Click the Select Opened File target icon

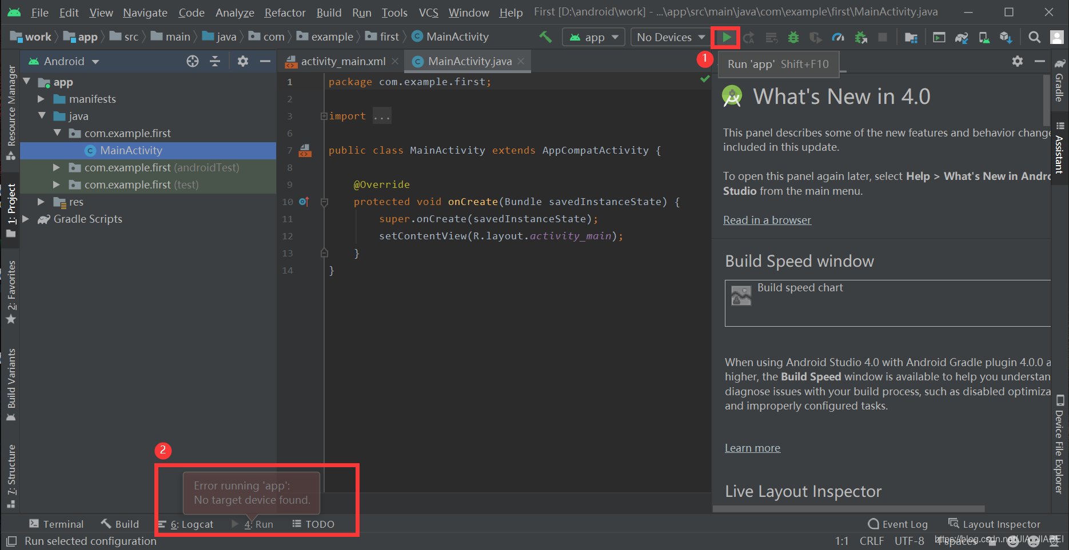point(193,61)
